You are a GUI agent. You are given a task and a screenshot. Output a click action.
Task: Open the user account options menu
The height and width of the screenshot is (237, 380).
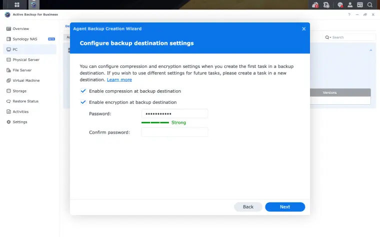click(350, 5)
